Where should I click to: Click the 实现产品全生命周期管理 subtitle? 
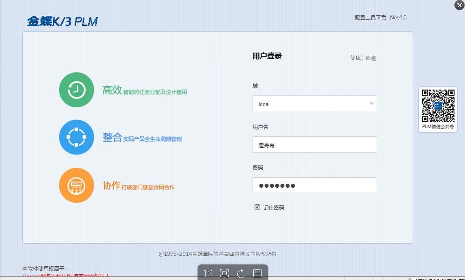[x=152, y=139]
